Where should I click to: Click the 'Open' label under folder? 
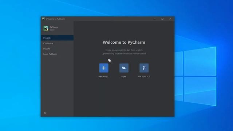pos(124,76)
